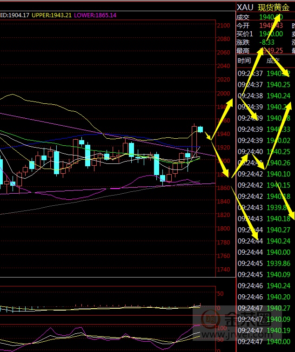Click the 1740 price axis label
Screen dimensions: 295x352
223,269
